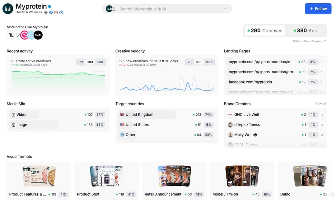Open the pink C similar brand logo
This screenshot has height=202, width=336.
tap(24, 35)
